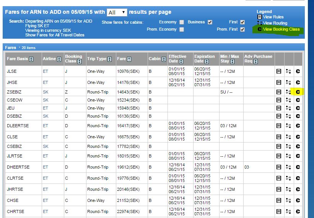Enable the Economy cabin checkbox
The width and height of the screenshot is (314, 218).
pyautogui.click(x=182, y=22)
